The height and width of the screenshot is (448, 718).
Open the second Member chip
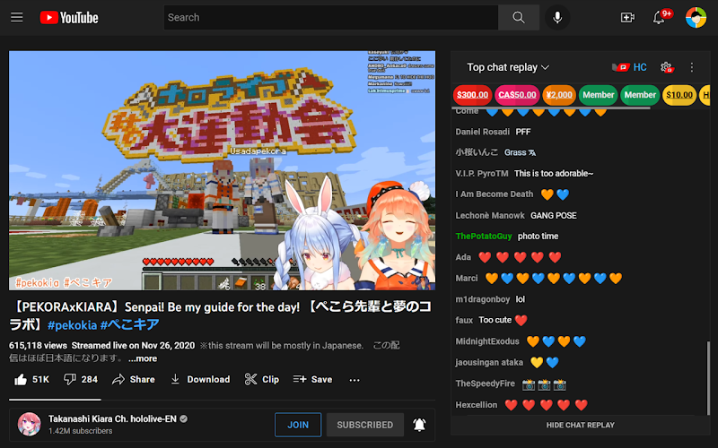click(640, 95)
